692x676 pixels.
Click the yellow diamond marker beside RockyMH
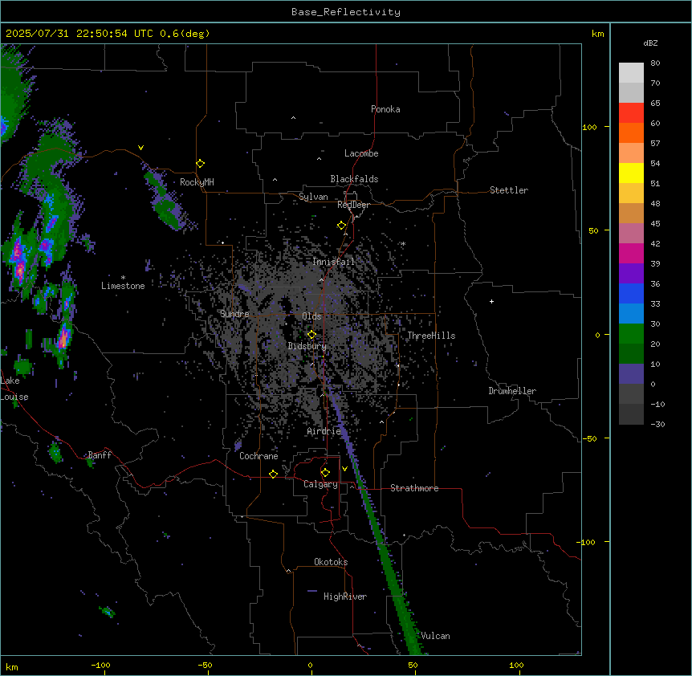(200, 164)
